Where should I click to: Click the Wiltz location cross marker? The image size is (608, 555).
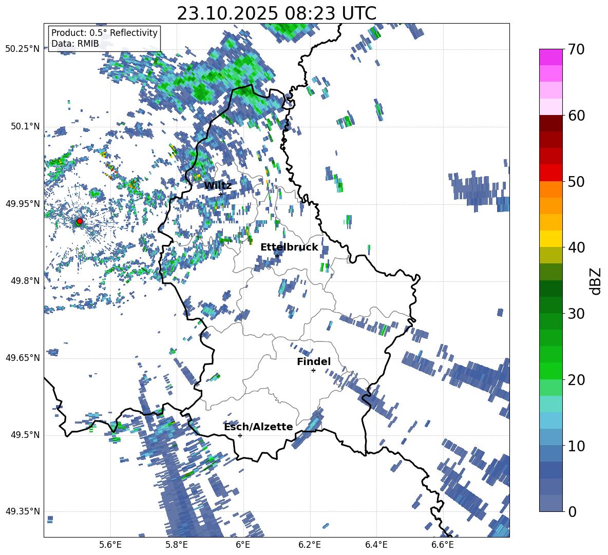221,194
